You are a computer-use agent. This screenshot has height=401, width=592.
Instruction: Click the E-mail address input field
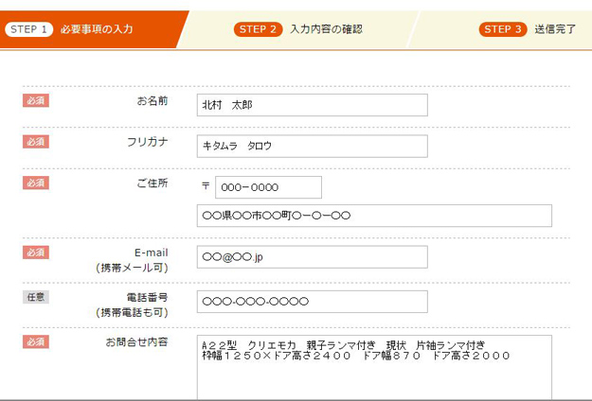coord(313,256)
